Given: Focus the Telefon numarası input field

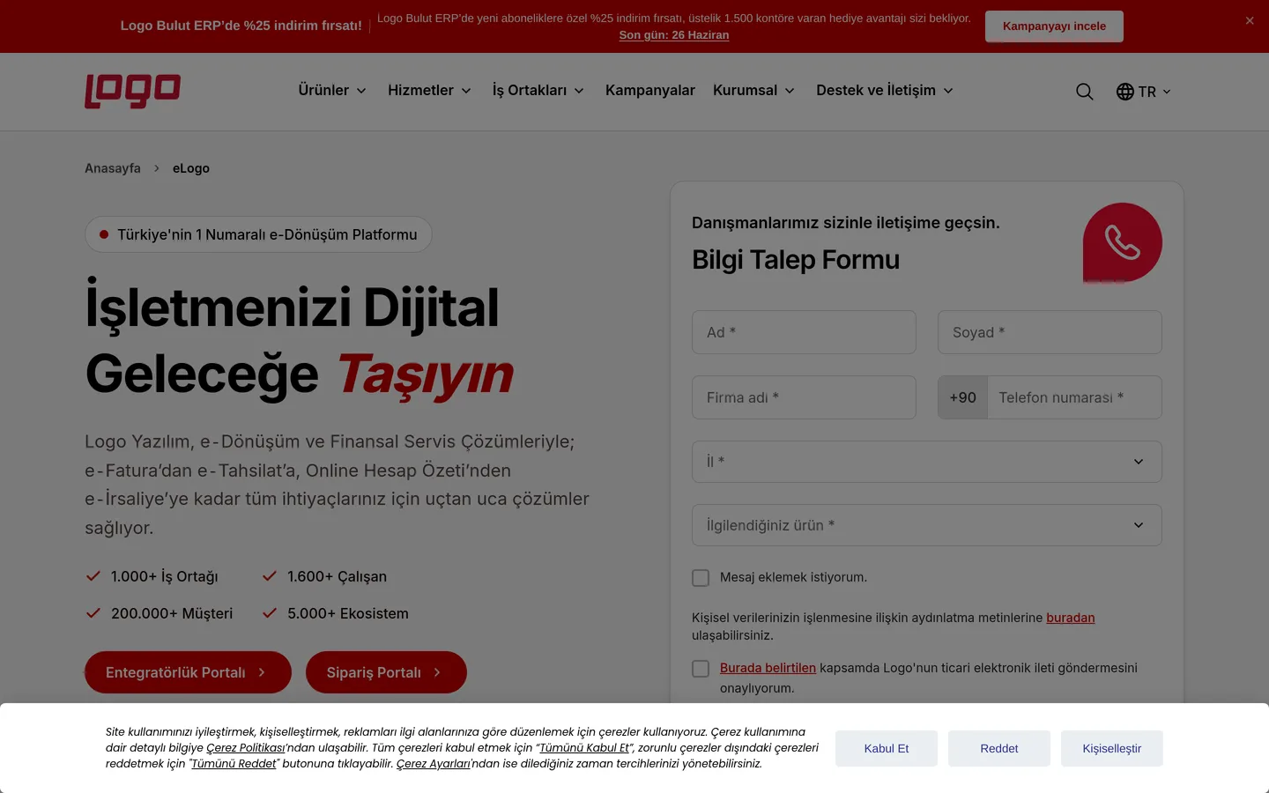Looking at the screenshot, I should [1074, 397].
